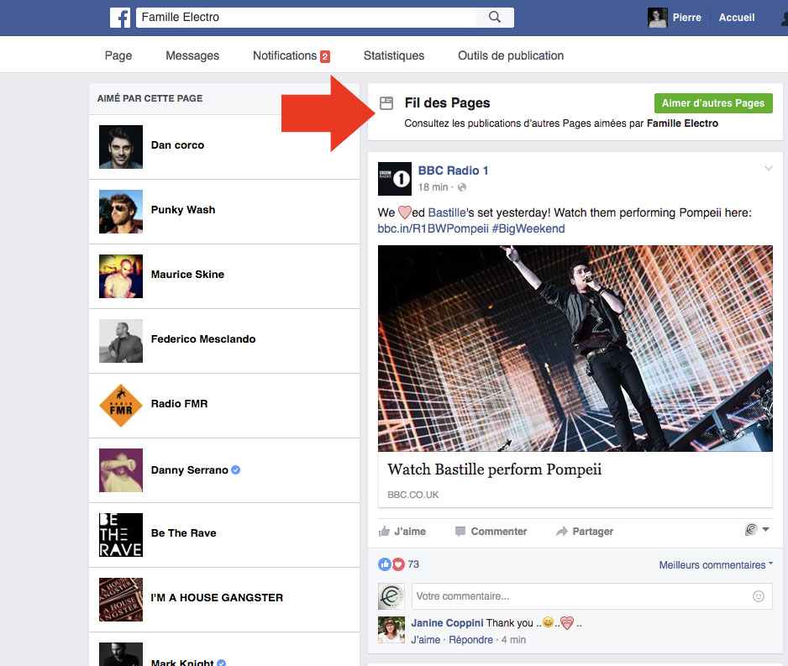Screen dimensions: 788x666
Task: Click the BBC.CO.UK source label
Action: coord(413,495)
